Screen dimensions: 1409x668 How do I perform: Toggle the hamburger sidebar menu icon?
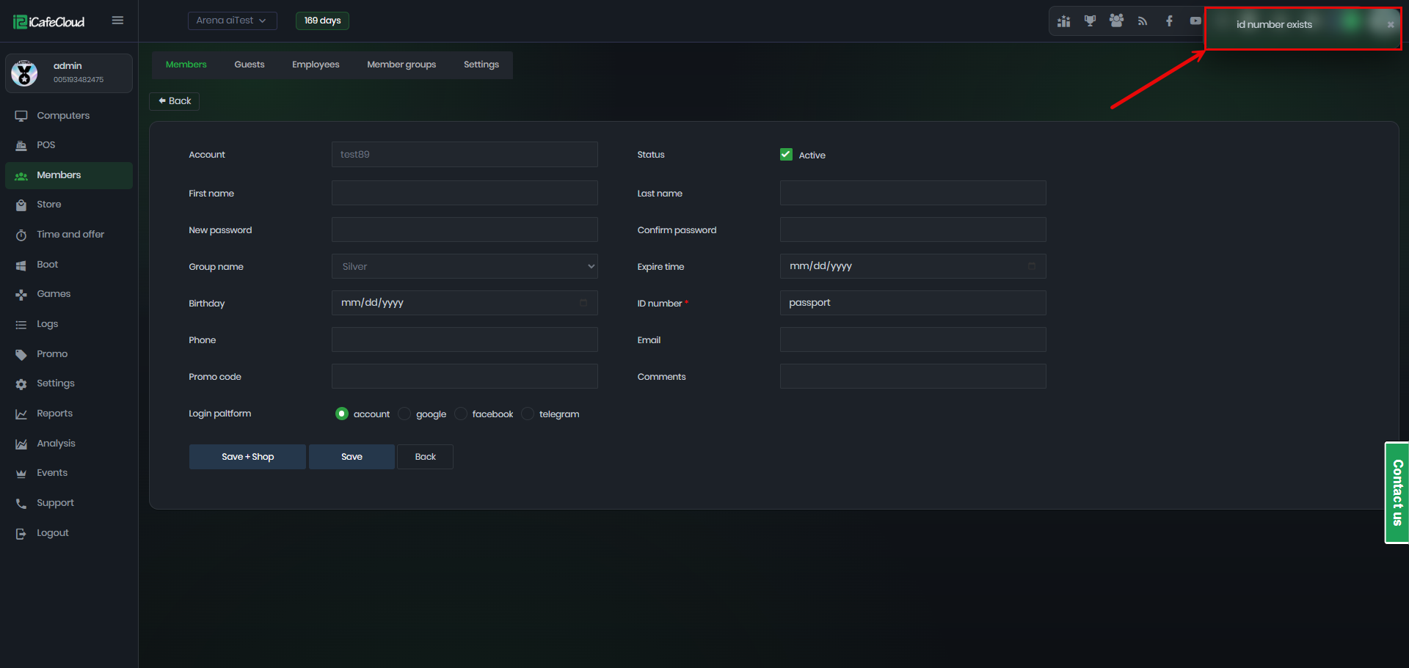point(117,21)
